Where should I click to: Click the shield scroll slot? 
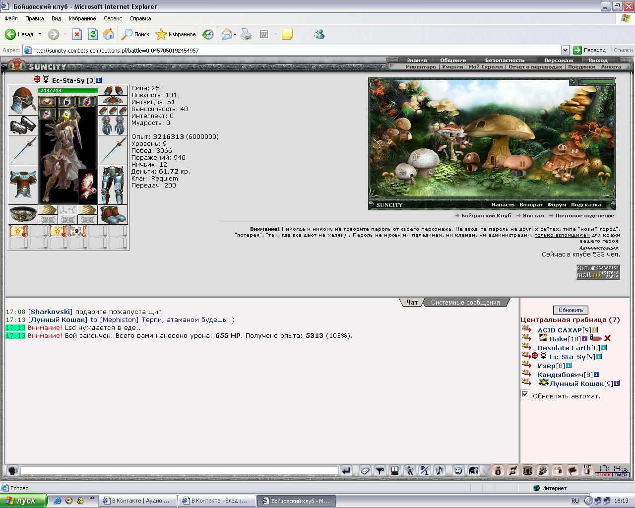tap(78, 231)
